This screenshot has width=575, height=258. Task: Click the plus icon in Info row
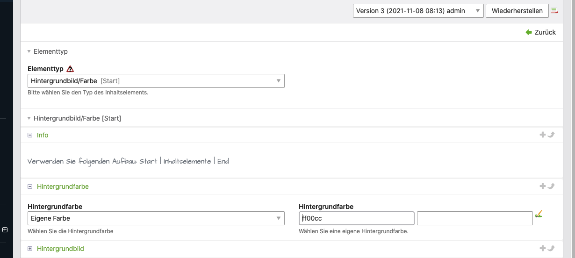[x=543, y=135]
